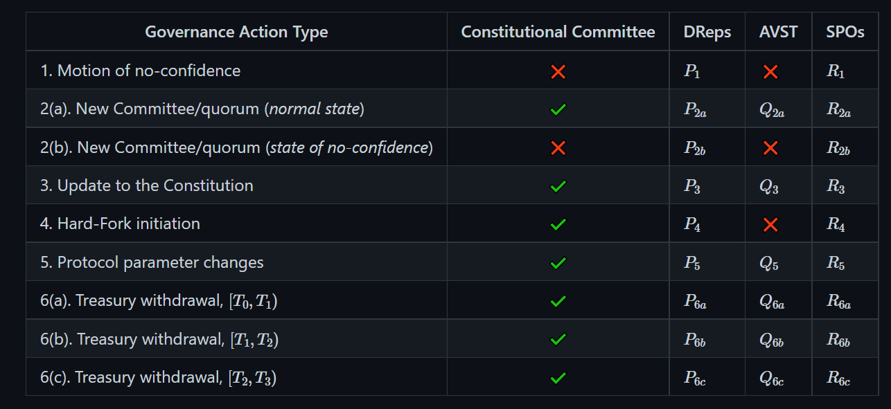Image resolution: width=891 pixels, height=409 pixels.
Task: Click the DReps column header
Action: (x=707, y=32)
